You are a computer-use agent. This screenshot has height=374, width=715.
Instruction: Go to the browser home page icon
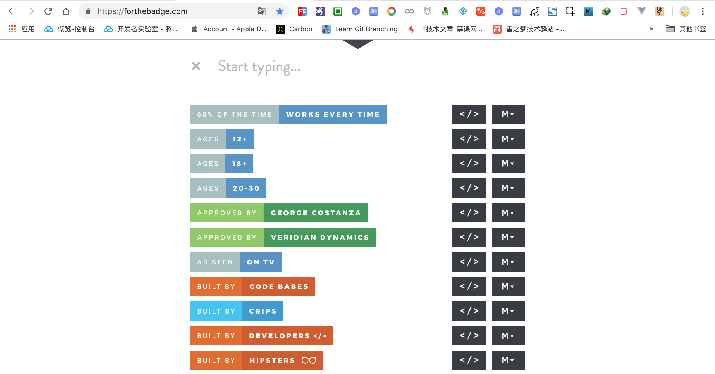66,11
